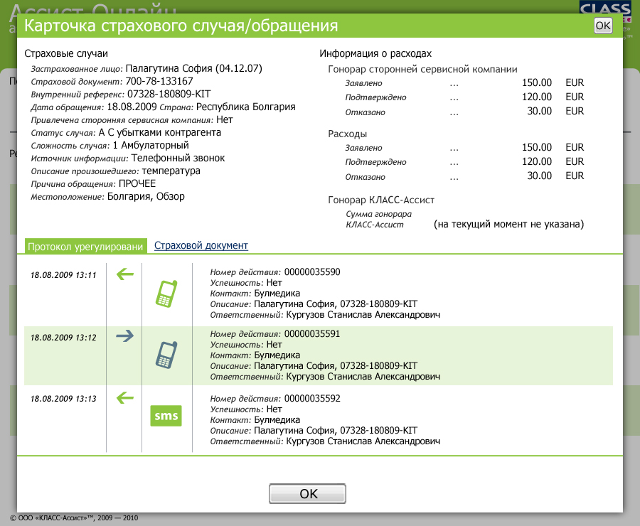Click the green incoming arrow at 18.08.2009 13:13

click(x=124, y=399)
